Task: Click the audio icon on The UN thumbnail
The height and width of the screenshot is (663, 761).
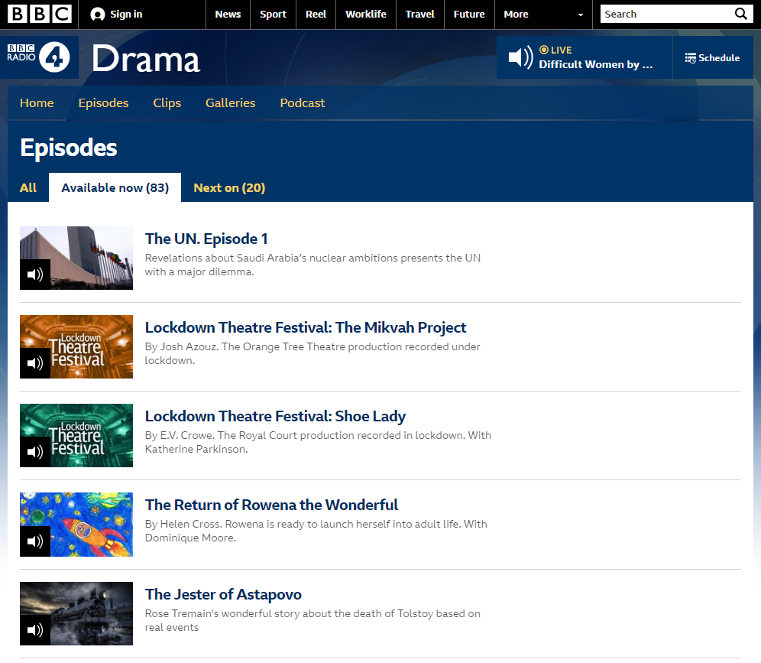Action: click(x=35, y=274)
